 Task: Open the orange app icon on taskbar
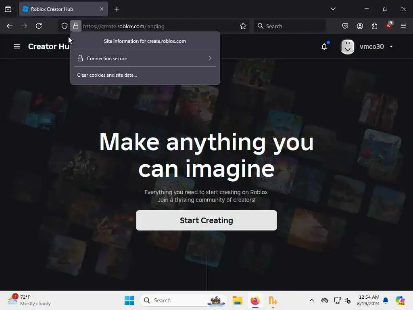(273, 300)
